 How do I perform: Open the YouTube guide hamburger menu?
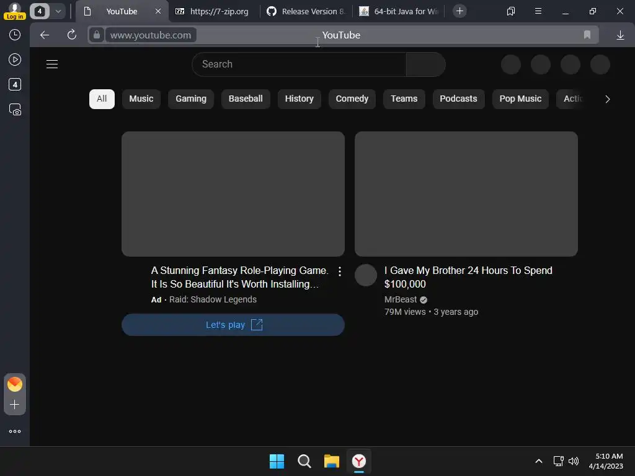52,64
